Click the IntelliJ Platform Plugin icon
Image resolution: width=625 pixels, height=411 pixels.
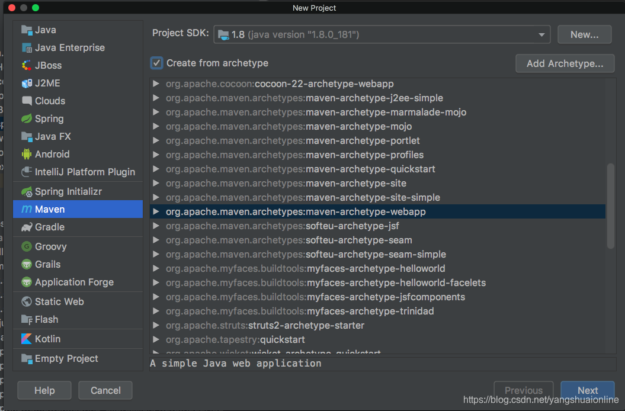pos(27,172)
